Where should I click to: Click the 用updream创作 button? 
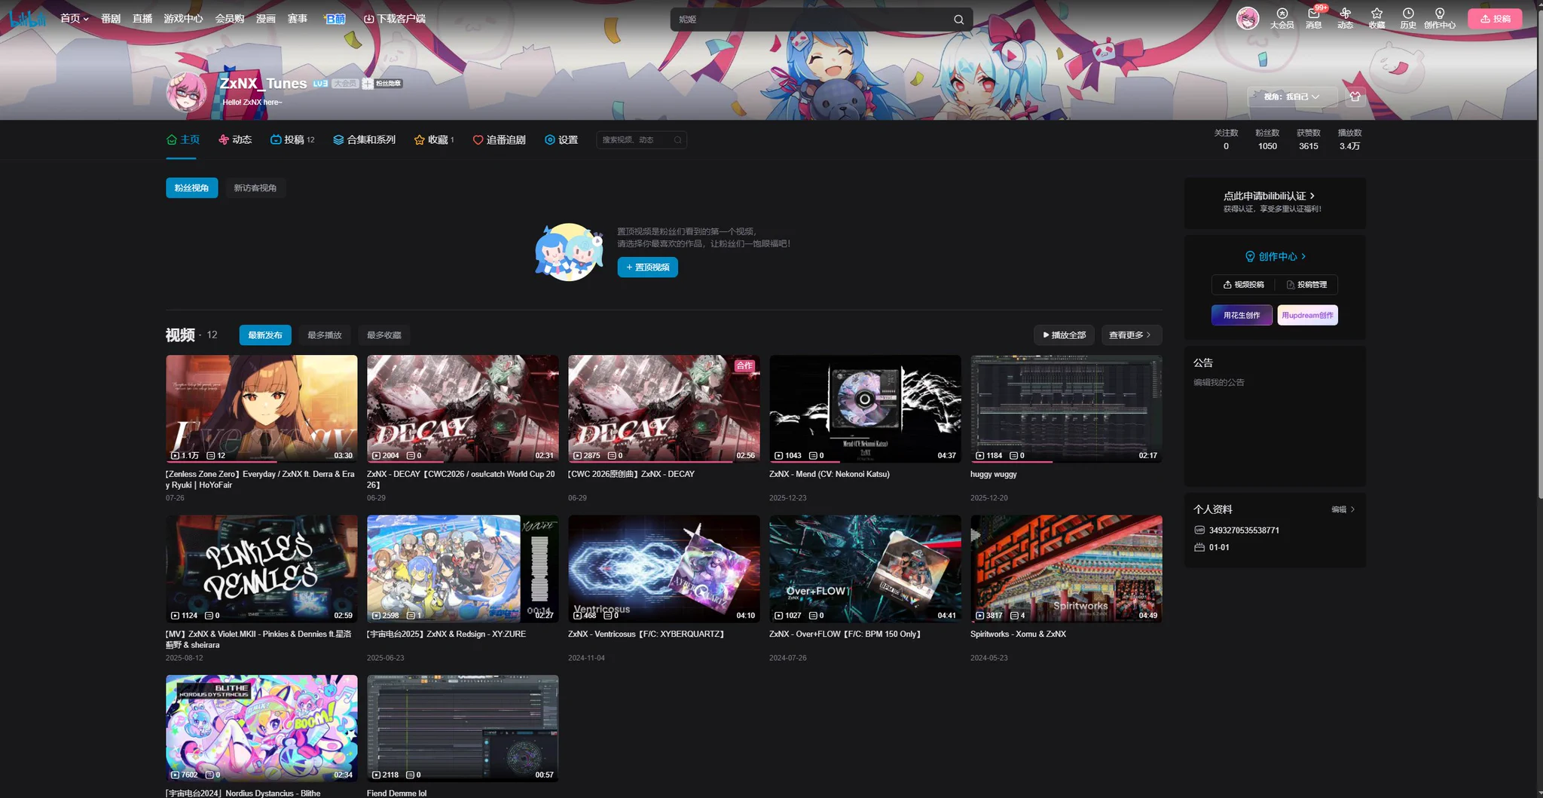pyautogui.click(x=1307, y=316)
